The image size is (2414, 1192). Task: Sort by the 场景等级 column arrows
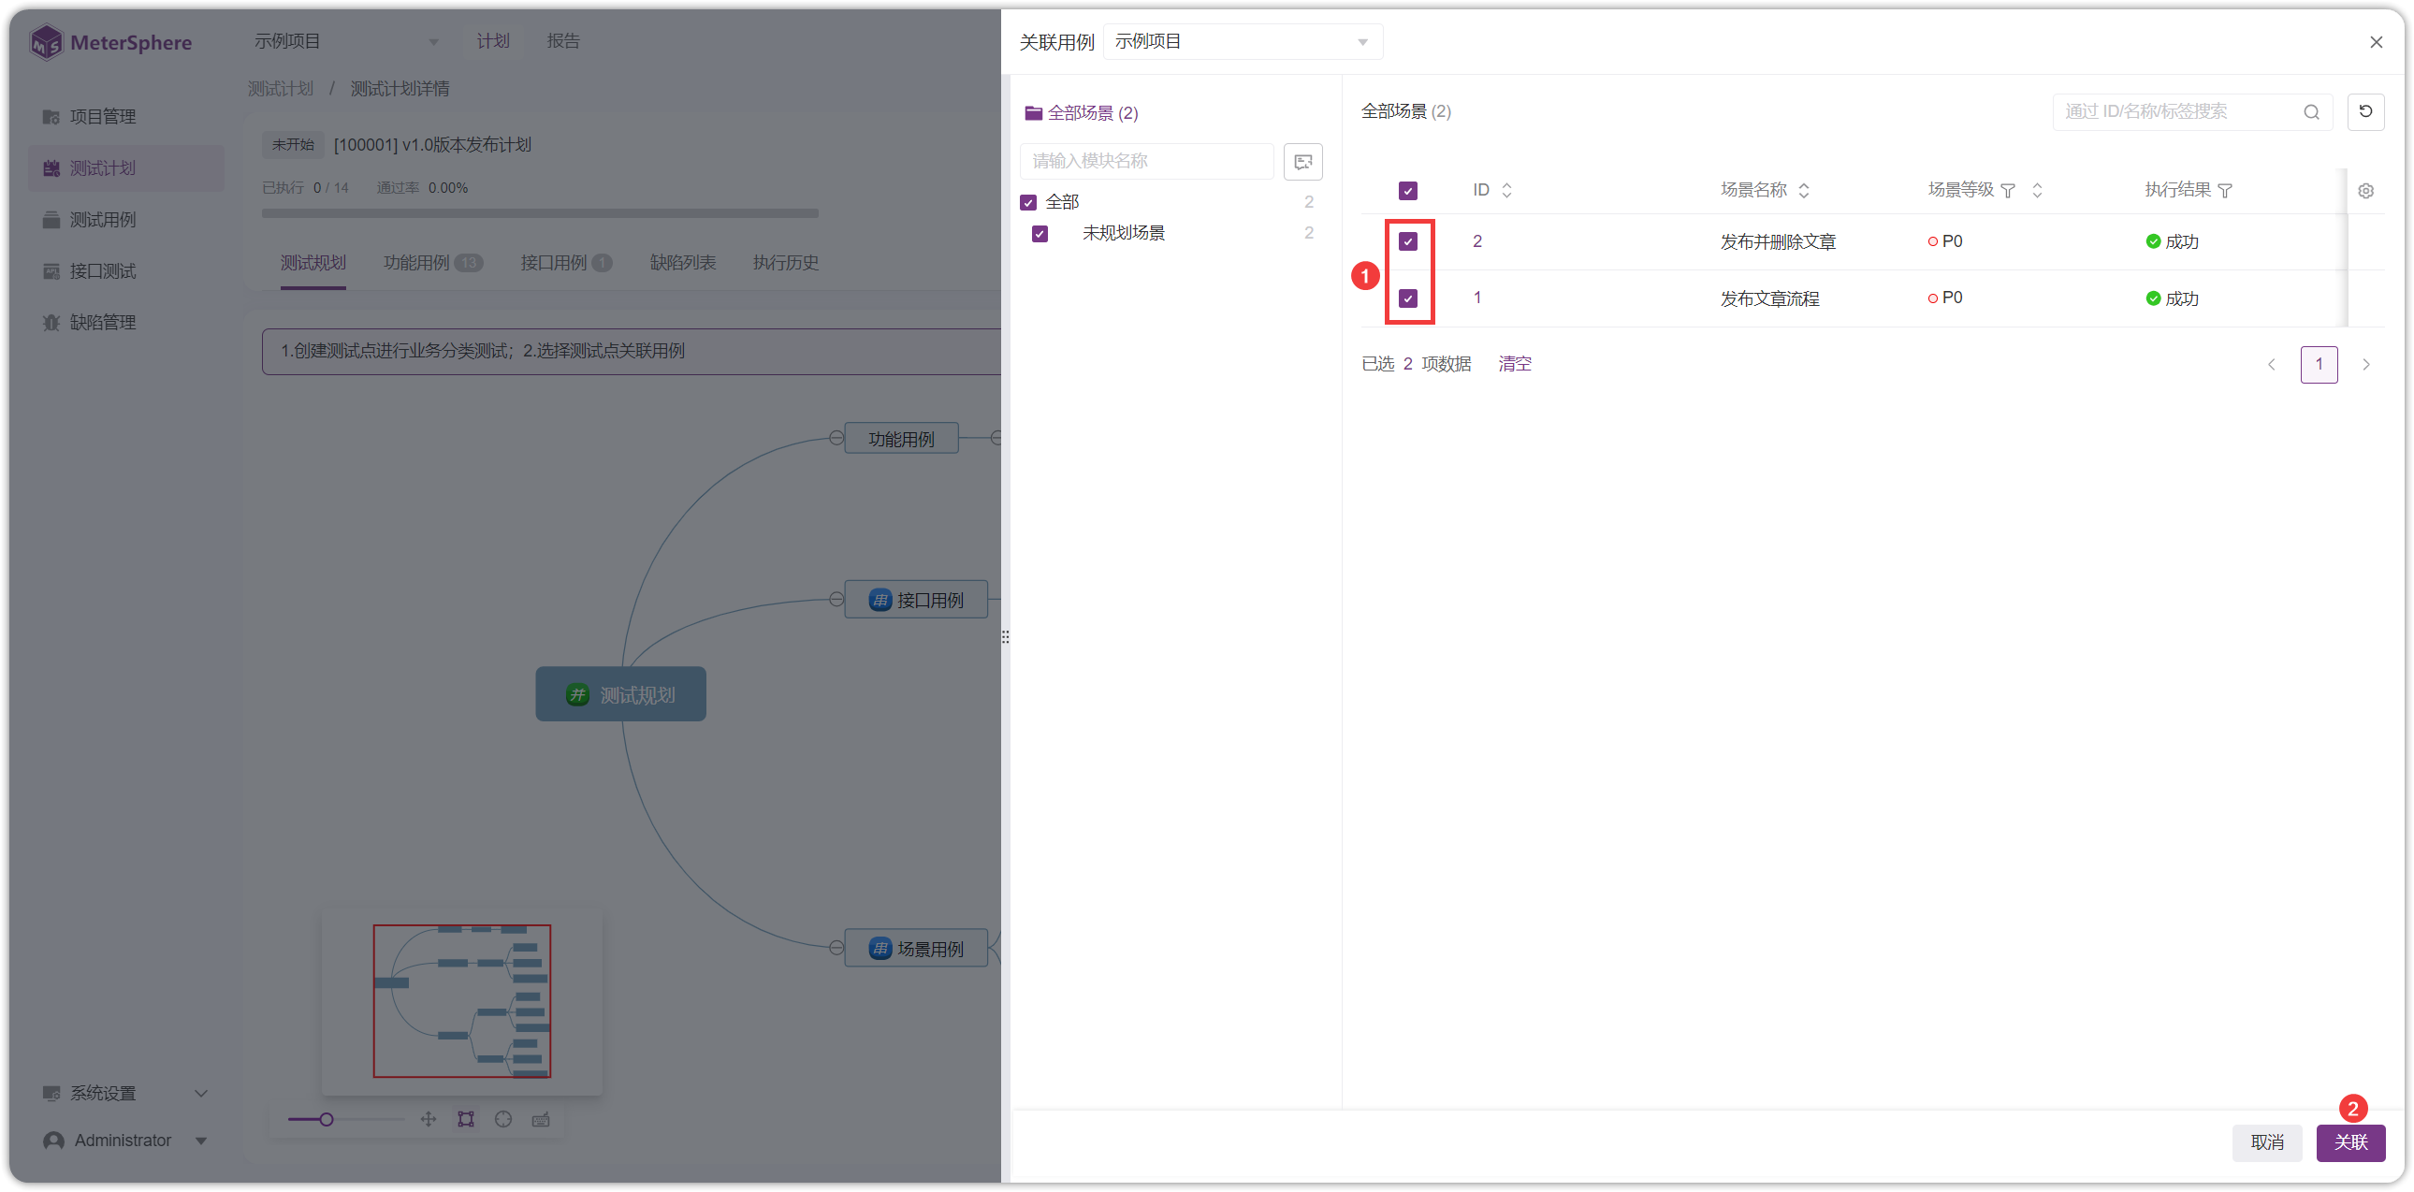click(x=2037, y=190)
